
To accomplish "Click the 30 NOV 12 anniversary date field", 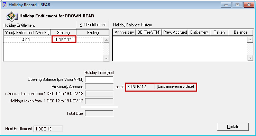I will (x=140, y=87).
